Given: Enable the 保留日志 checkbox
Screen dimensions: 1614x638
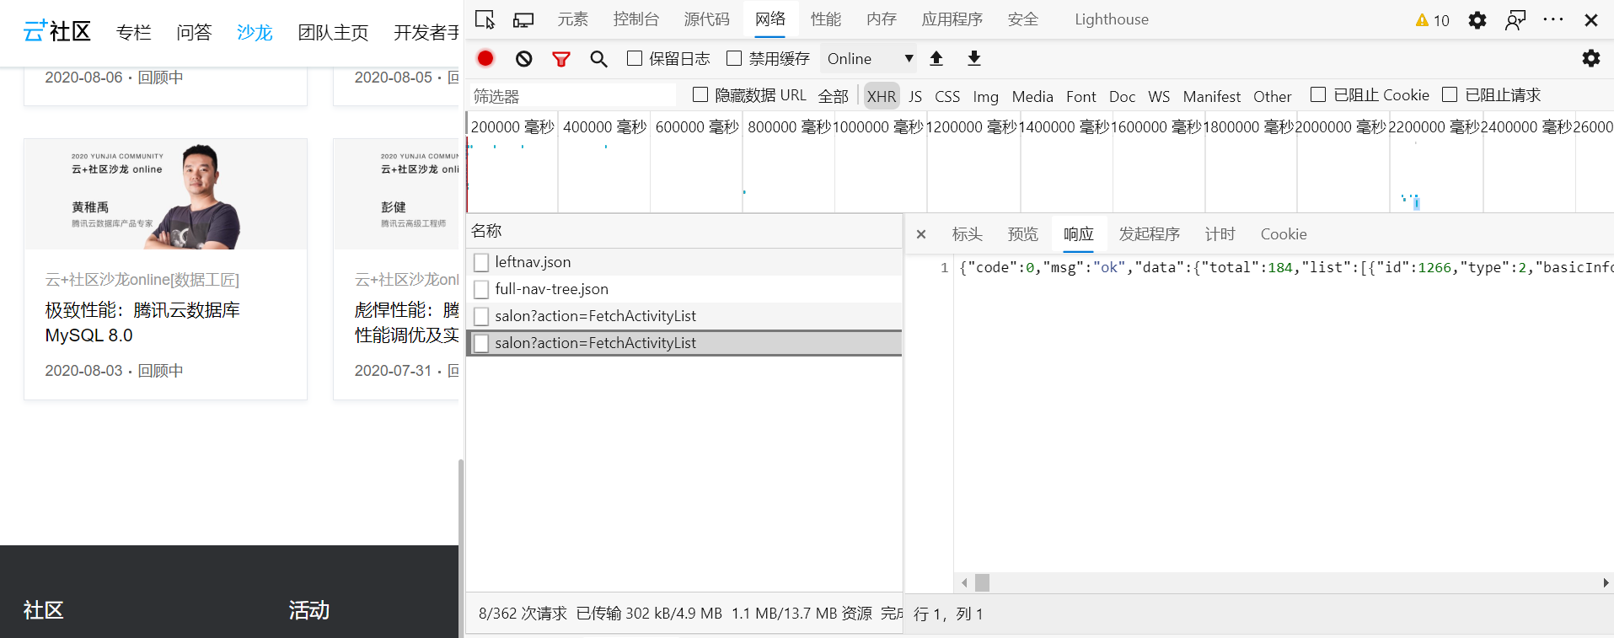Looking at the screenshot, I should pyautogui.click(x=635, y=58).
